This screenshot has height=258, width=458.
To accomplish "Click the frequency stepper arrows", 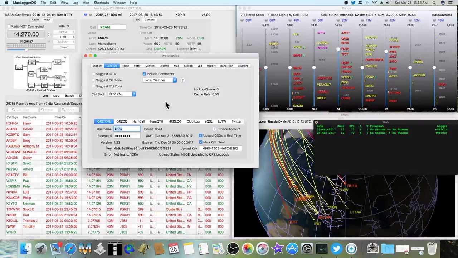I will pyautogui.click(x=49, y=34).
